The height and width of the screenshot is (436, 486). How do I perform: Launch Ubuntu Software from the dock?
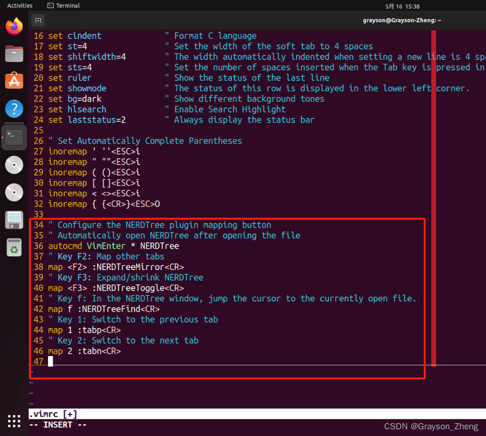coord(14,81)
